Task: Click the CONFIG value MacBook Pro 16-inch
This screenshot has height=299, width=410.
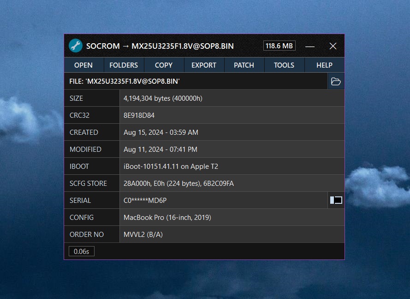Action: [x=167, y=217]
